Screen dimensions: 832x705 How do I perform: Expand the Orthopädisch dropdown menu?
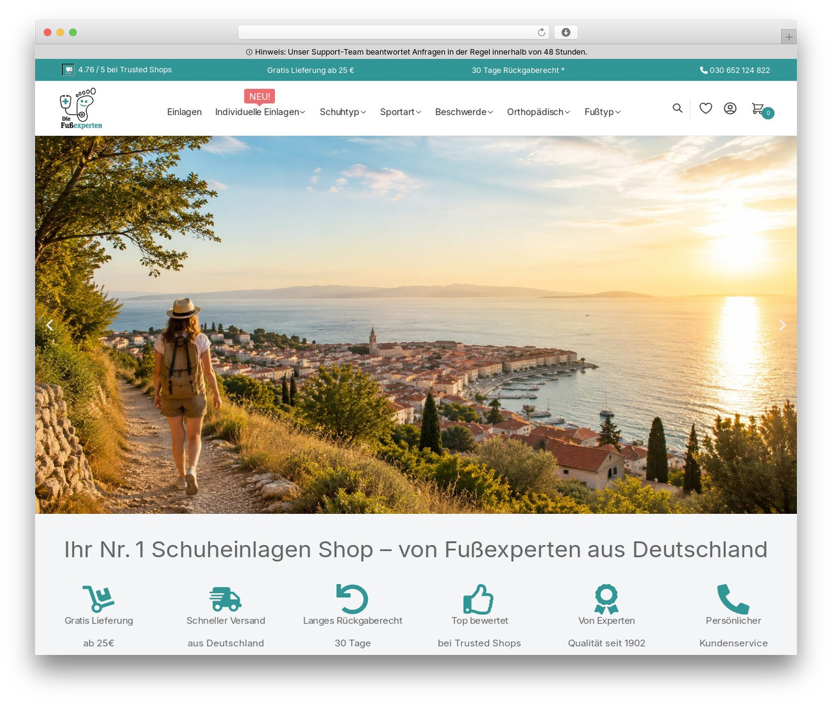click(538, 112)
